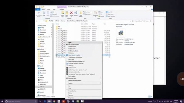Open Chrome from the taskbar
The image size is (184, 103).
click(54, 101)
